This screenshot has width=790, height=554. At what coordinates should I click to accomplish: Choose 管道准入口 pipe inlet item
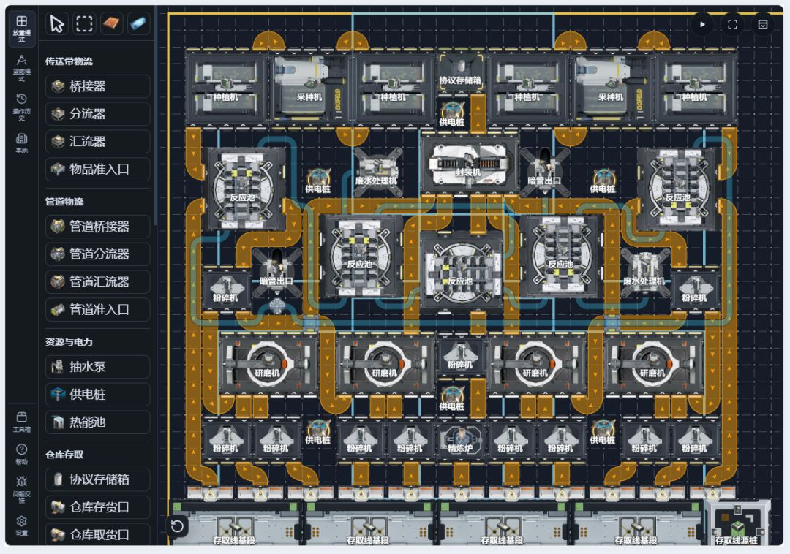tap(98, 309)
